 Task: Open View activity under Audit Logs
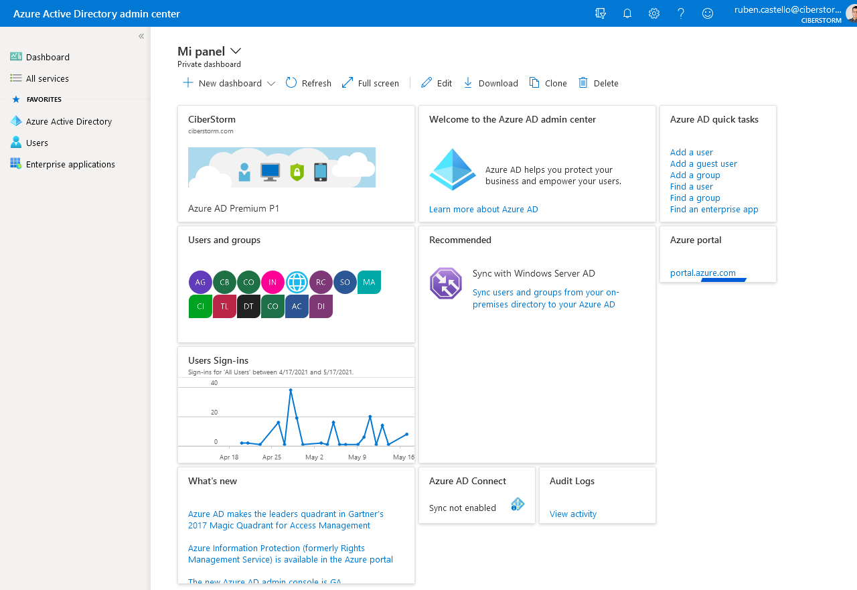573,514
